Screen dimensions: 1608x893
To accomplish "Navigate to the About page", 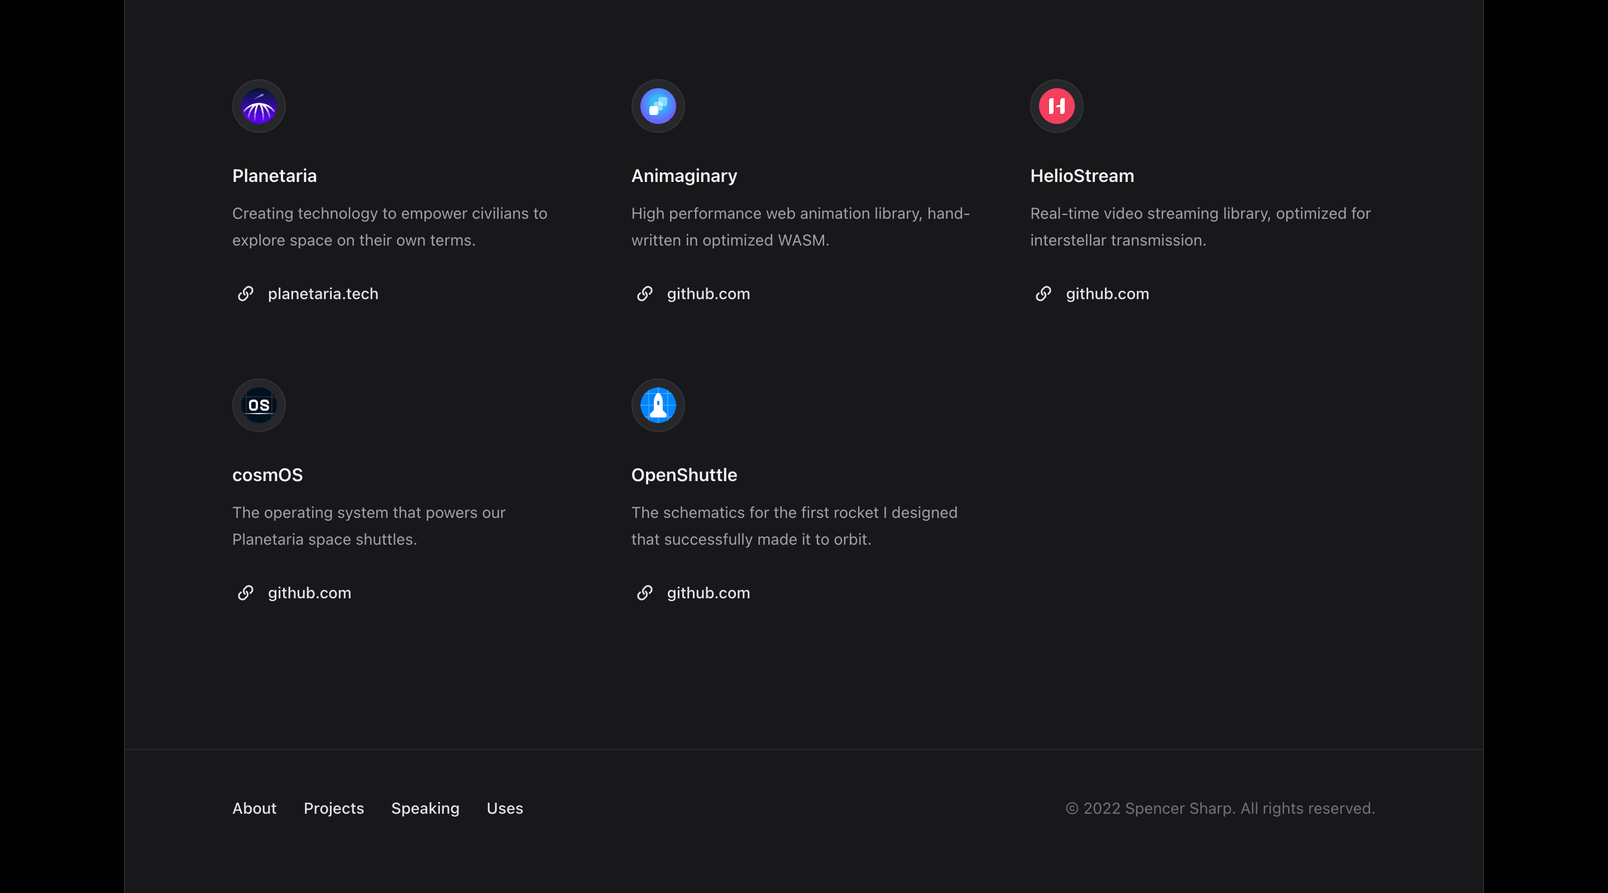I will pos(254,808).
